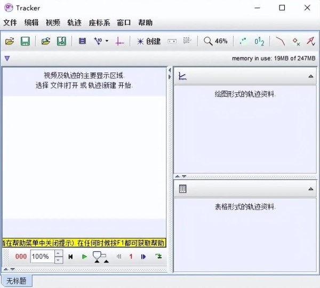Expand video pane using right divider arrow
The width and height of the screenshot is (320, 288).
point(170,77)
